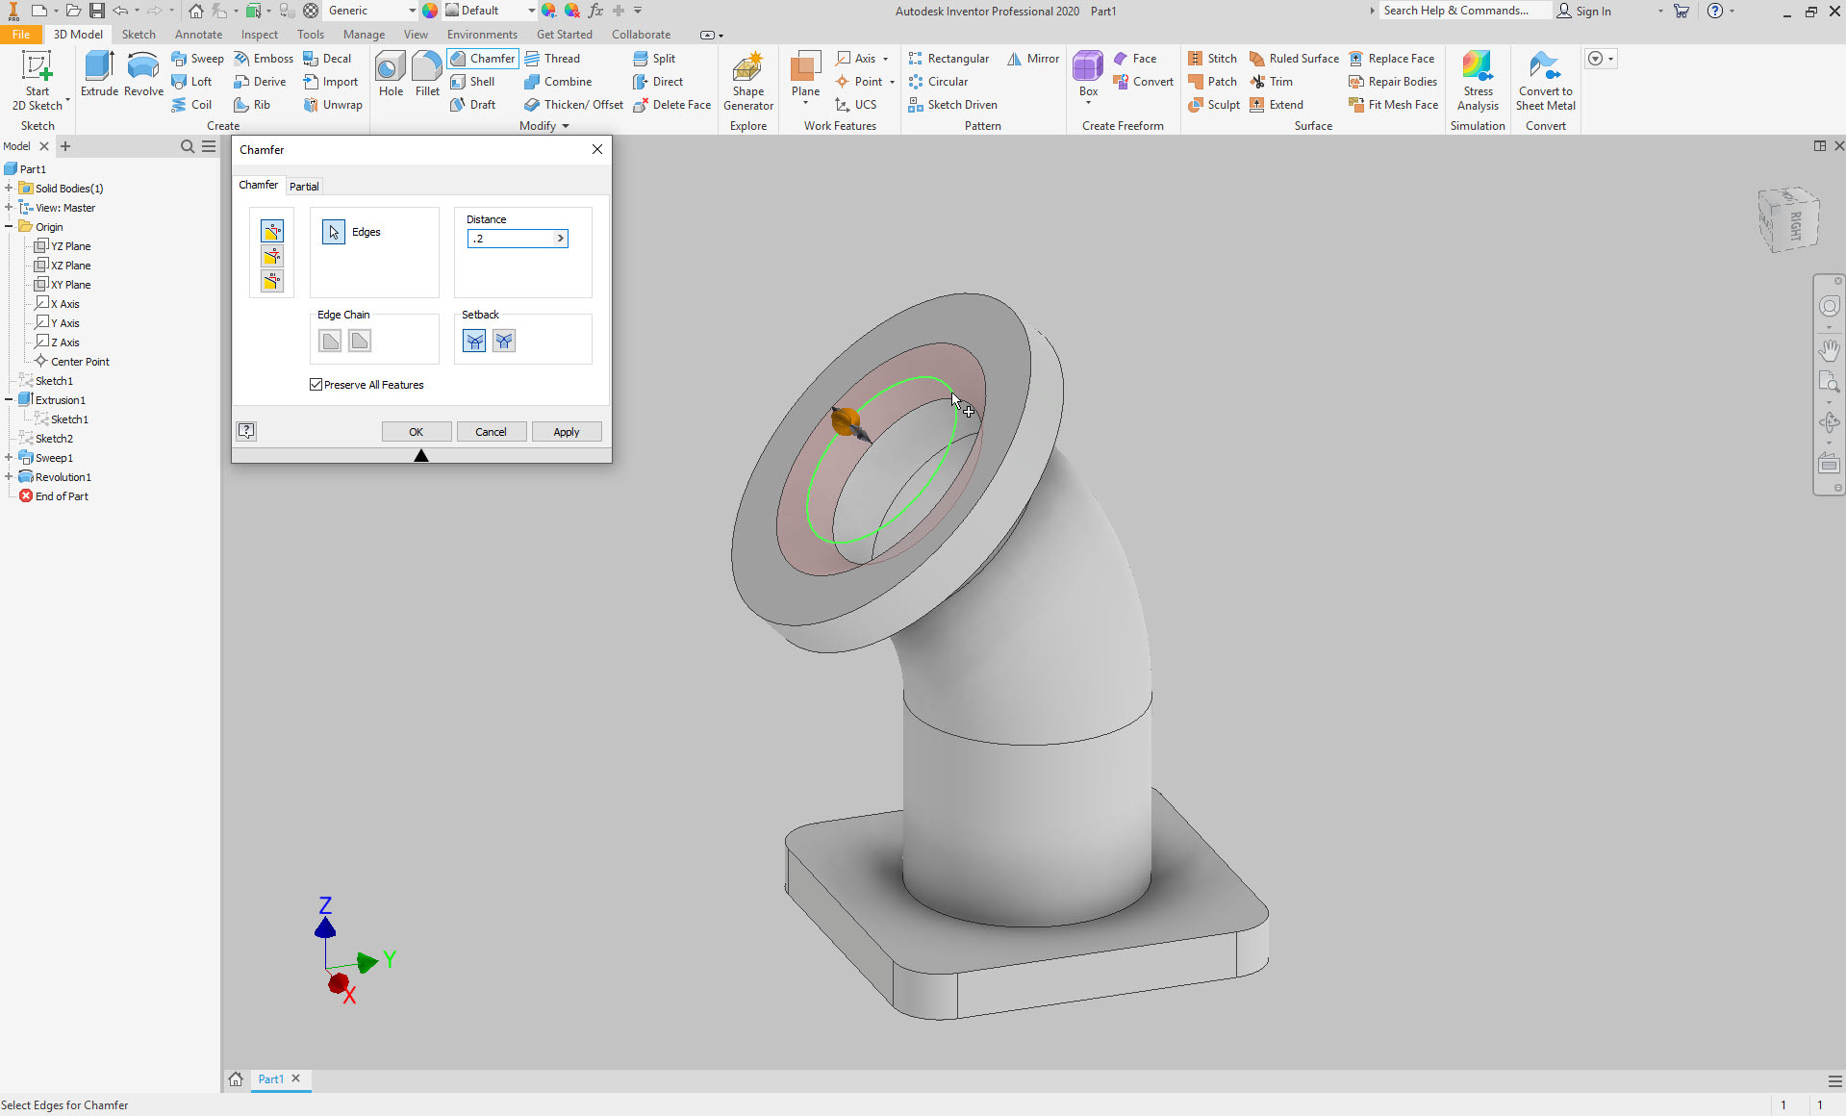Screen dimensions: 1846x1116
Task: Select the two distances chamfer mode
Action: [272, 281]
